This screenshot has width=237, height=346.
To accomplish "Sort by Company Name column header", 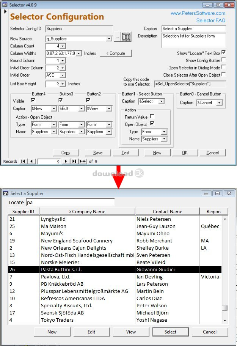I will coord(87,211).
